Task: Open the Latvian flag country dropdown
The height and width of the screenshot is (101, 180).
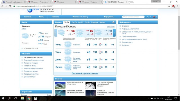Action: click(155, 17)
